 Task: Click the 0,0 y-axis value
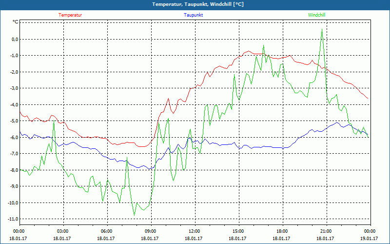coord(15,39)
